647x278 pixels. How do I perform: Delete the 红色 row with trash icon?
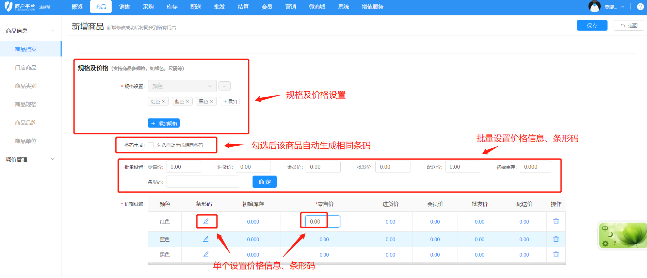(x=556, y=221)
